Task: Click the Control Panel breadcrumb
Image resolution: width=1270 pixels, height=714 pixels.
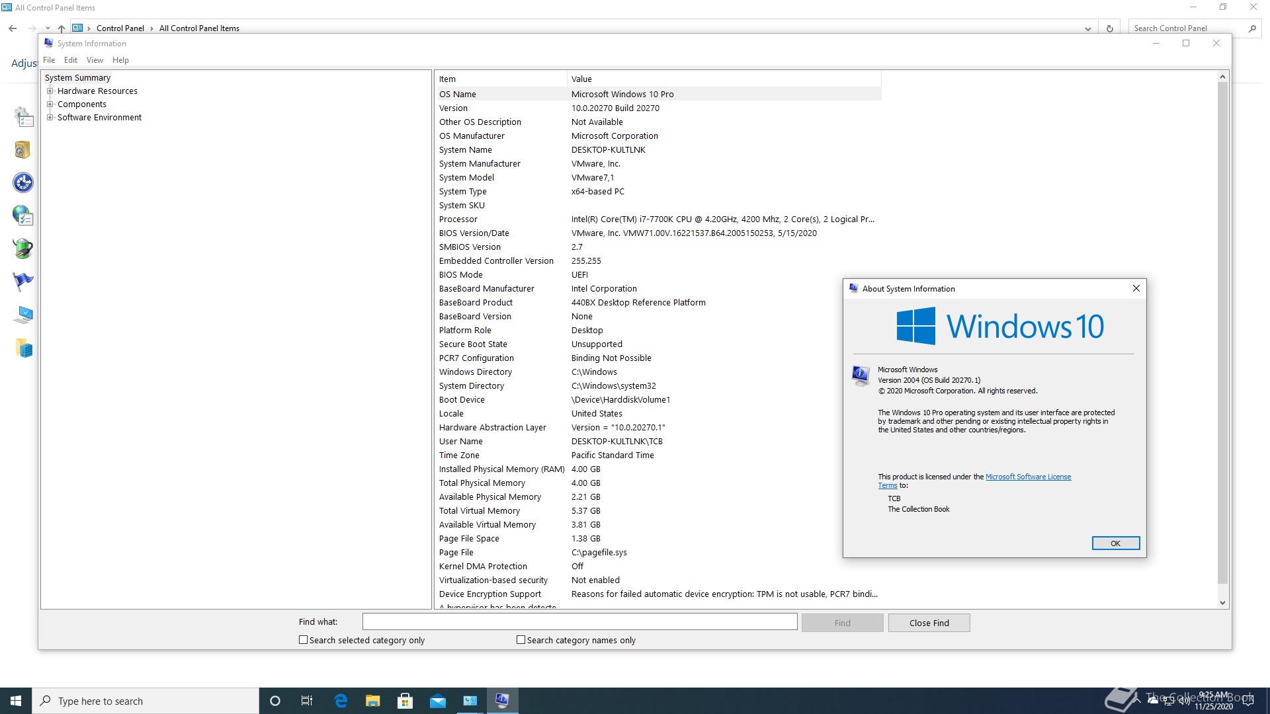Action: pyautogui.click(x=120, y=28)
